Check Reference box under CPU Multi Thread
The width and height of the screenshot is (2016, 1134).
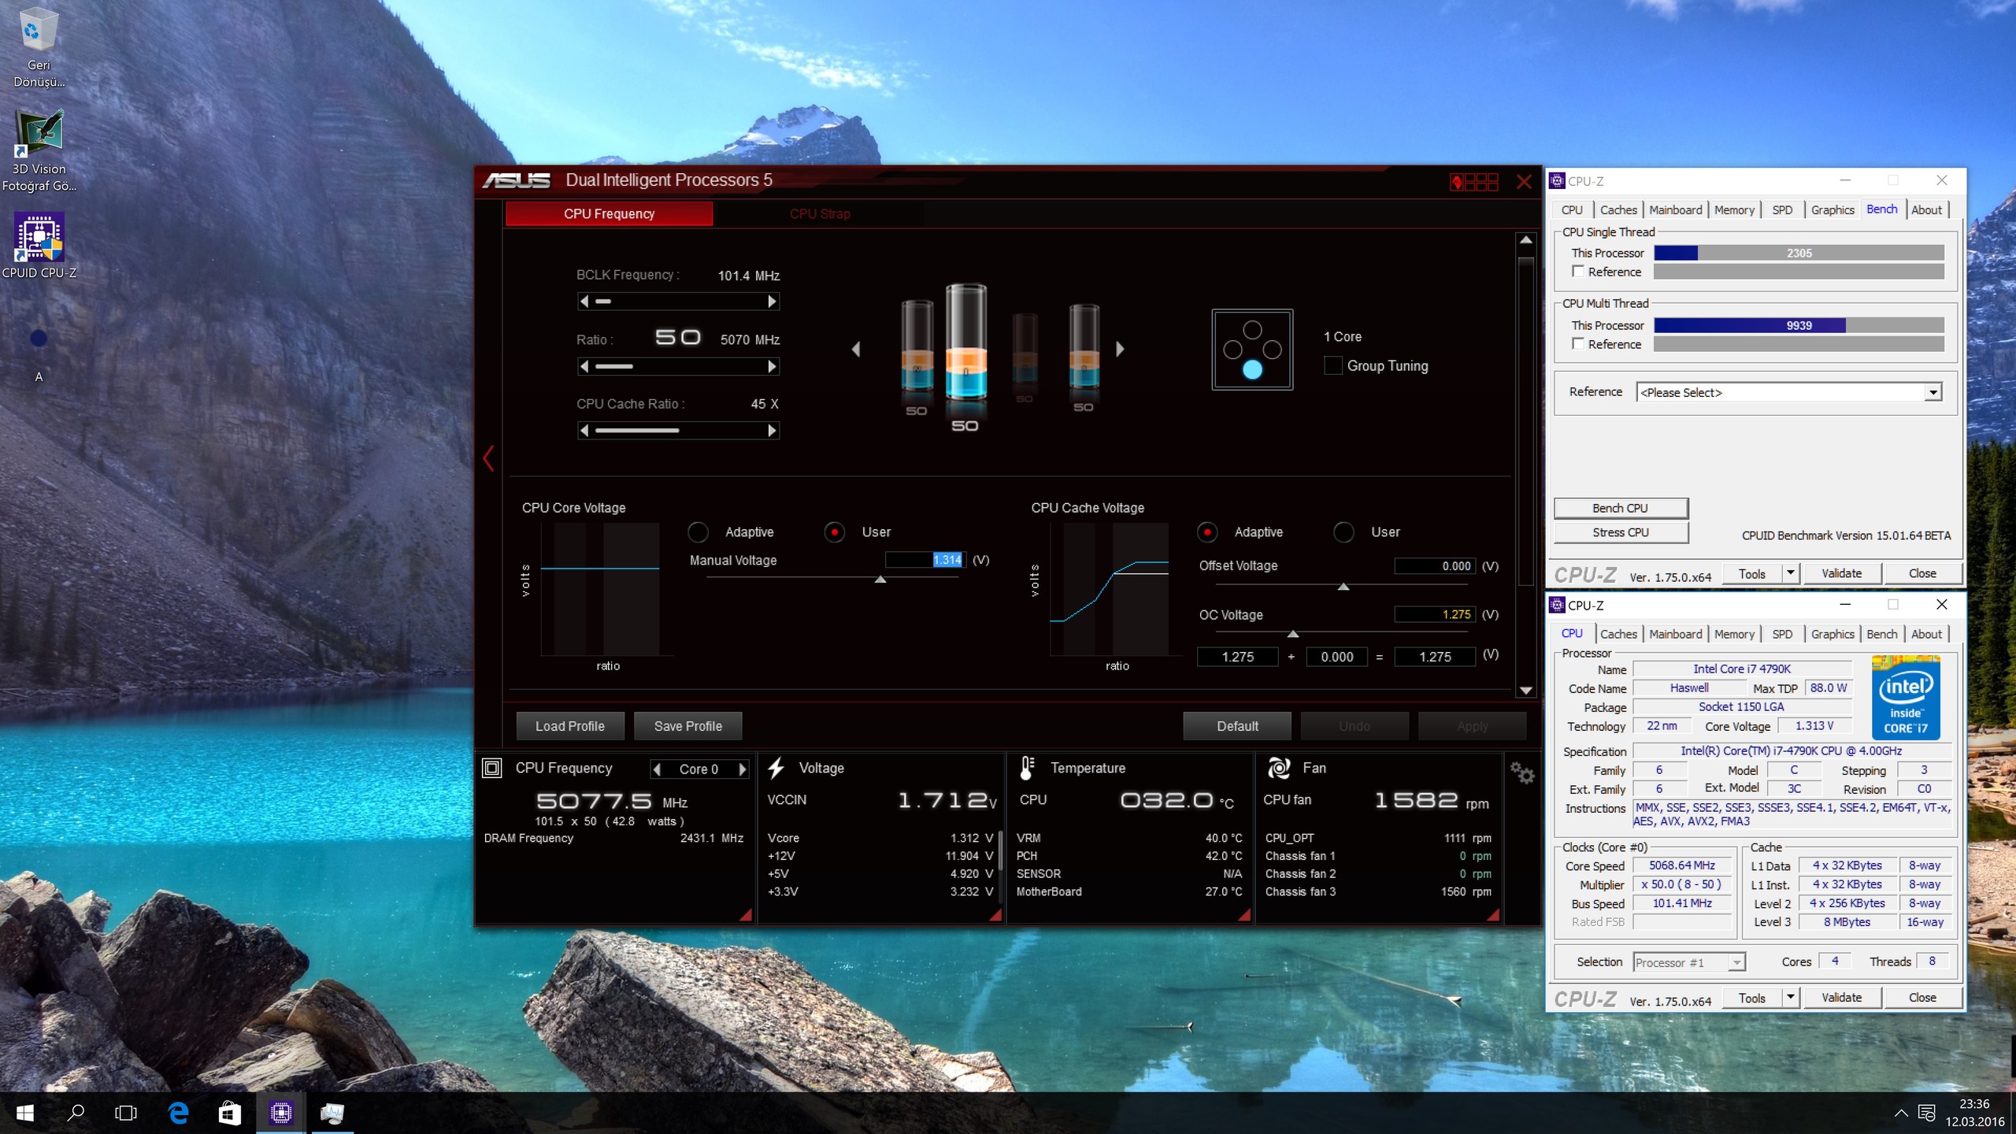(1578, 343)
